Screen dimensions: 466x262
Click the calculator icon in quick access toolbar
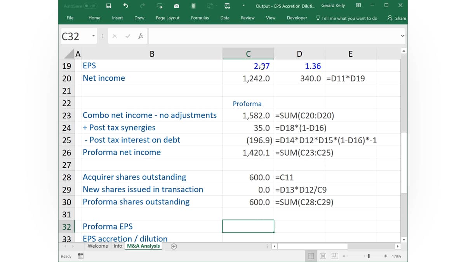coord(193,6)
